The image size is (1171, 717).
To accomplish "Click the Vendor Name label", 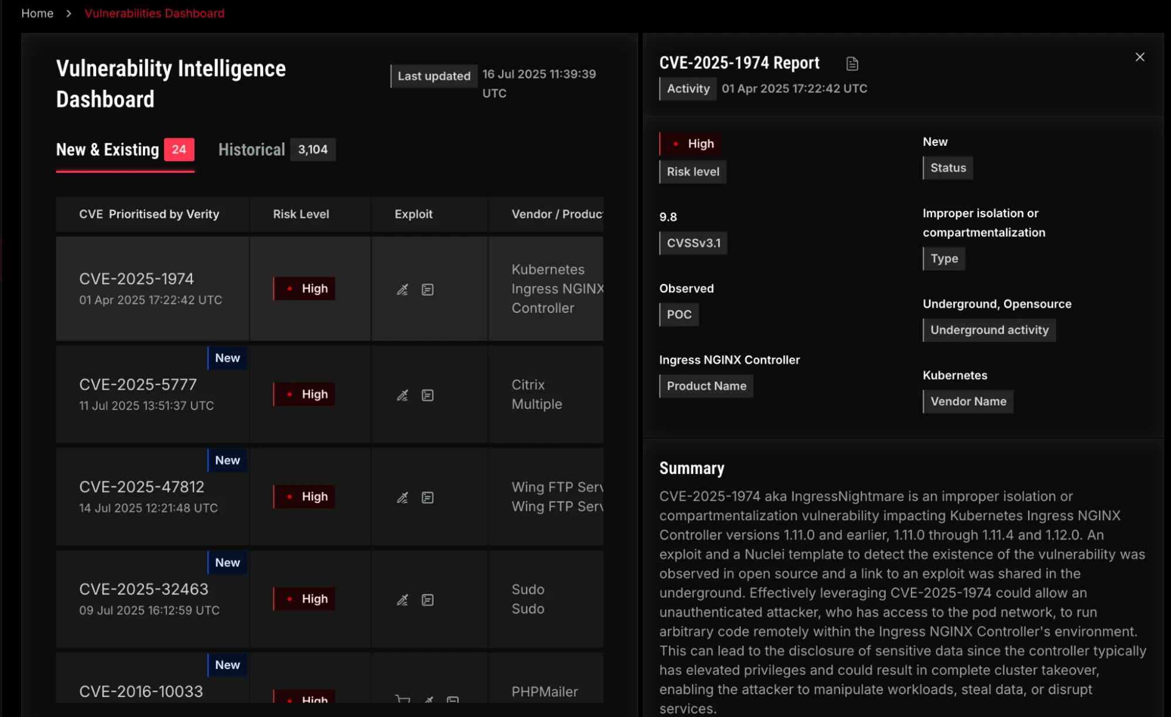I will click(968, 401).
